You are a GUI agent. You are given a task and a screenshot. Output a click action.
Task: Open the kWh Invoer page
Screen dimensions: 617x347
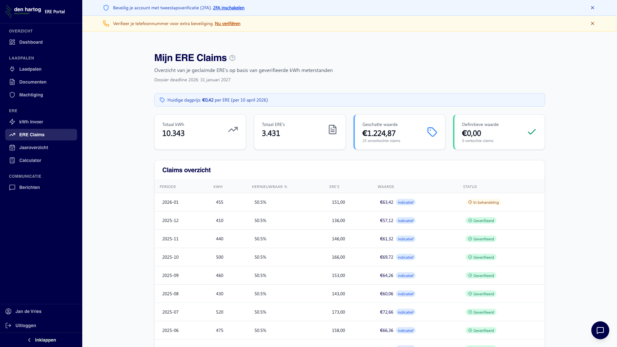tap(41, 122)
